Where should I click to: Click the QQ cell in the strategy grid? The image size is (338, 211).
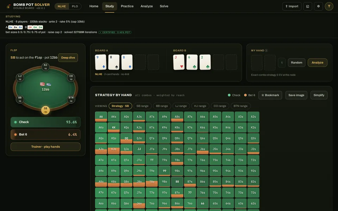[x=126, y=138]
